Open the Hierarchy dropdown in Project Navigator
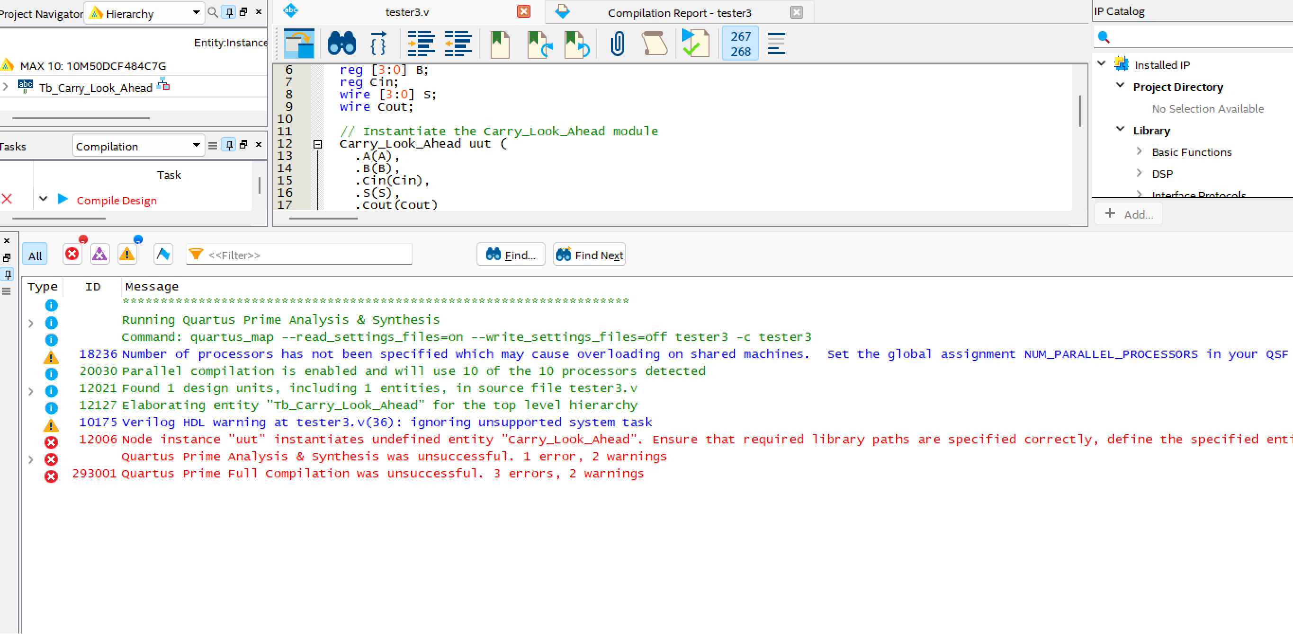1293x634 pixels. pos(145,13)
